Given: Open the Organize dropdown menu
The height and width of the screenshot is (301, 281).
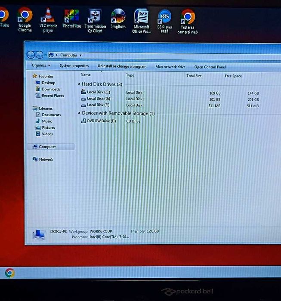Looking at the screenshot, I should click(x=41, y=65).
